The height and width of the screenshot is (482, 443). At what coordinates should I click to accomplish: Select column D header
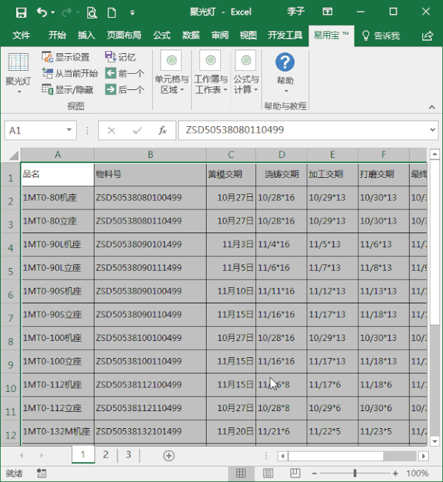pos(281,154)
